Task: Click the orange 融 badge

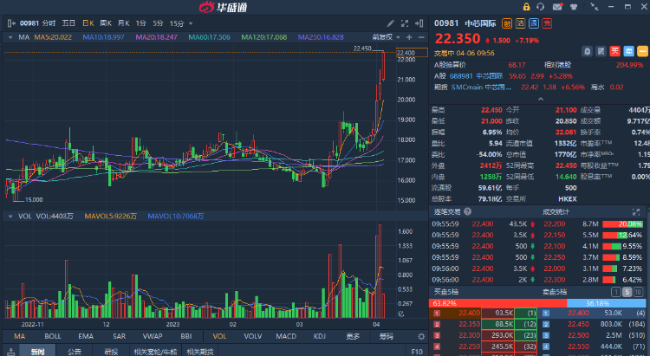Action: click(507, 23)
